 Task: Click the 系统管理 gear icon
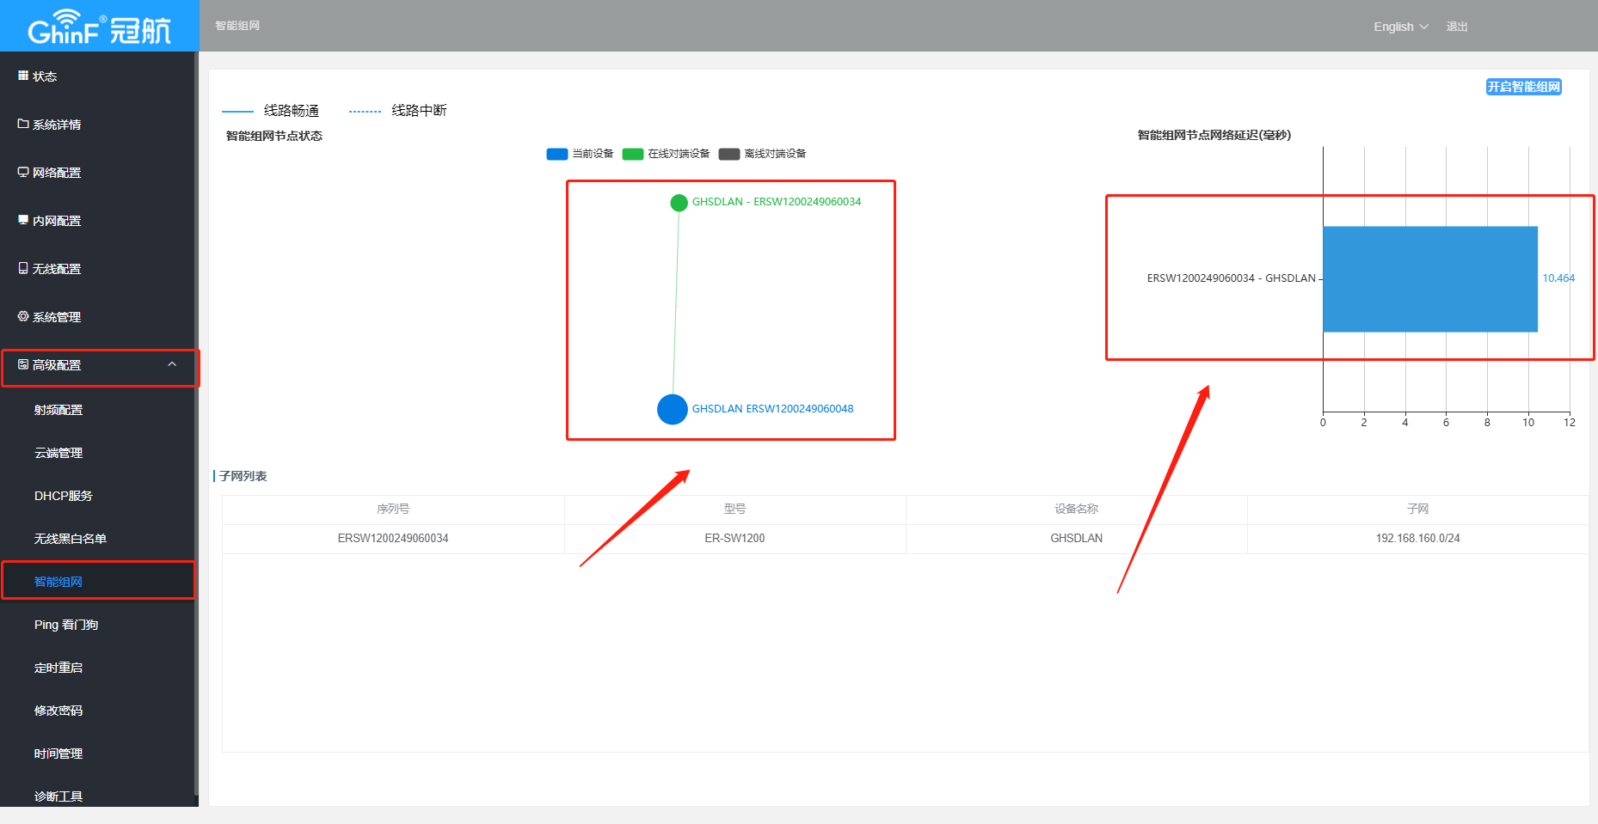[x=23, y=316]
